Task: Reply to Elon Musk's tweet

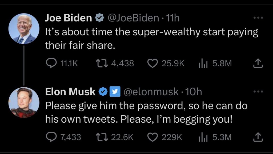Action: click(x=51, y=137)
